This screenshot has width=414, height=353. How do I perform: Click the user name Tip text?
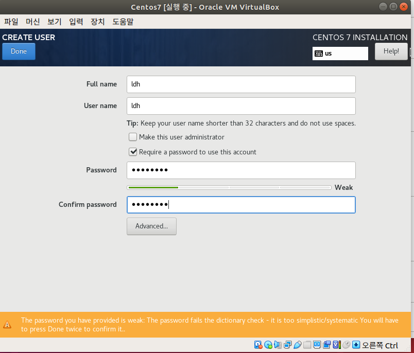(x=241, y=123)
